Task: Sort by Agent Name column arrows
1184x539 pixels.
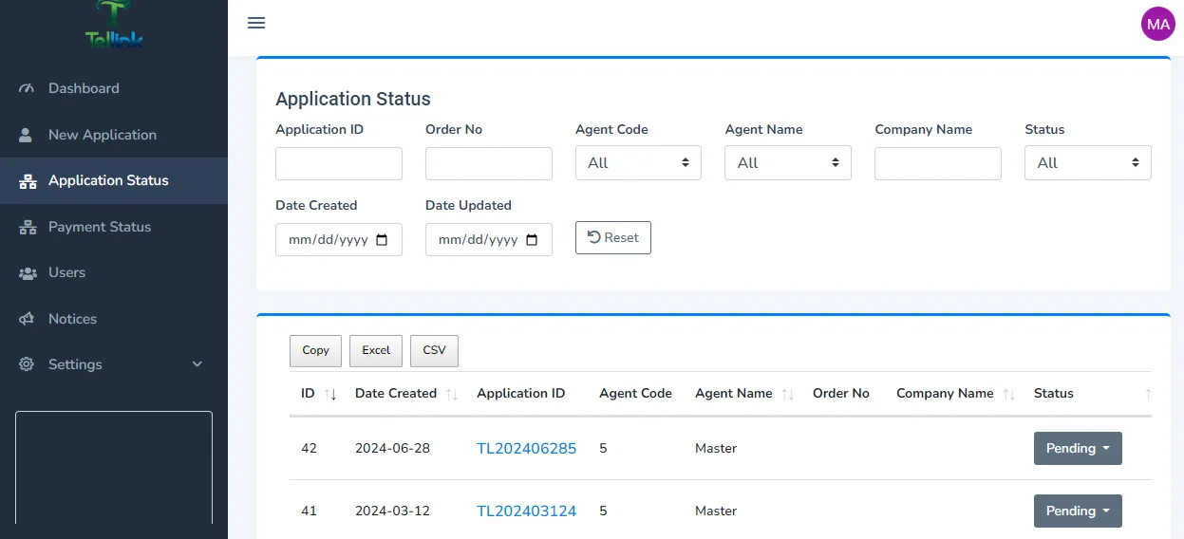Action: [x=787, y=394]
